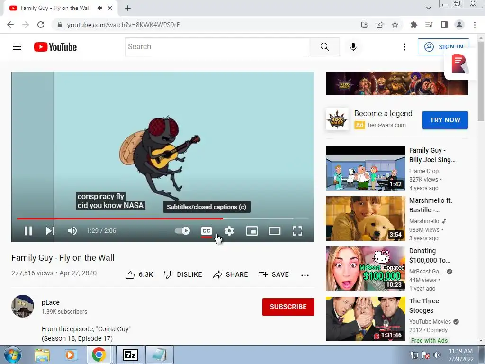This screenshot has width=485, height=364.
Task: Share this page icon
Action: coord(380,25)
